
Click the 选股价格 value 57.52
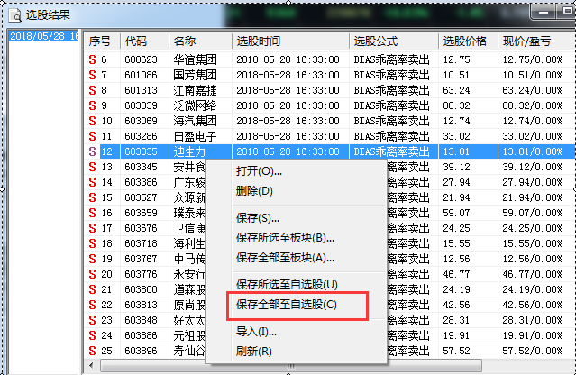point(456,351)
